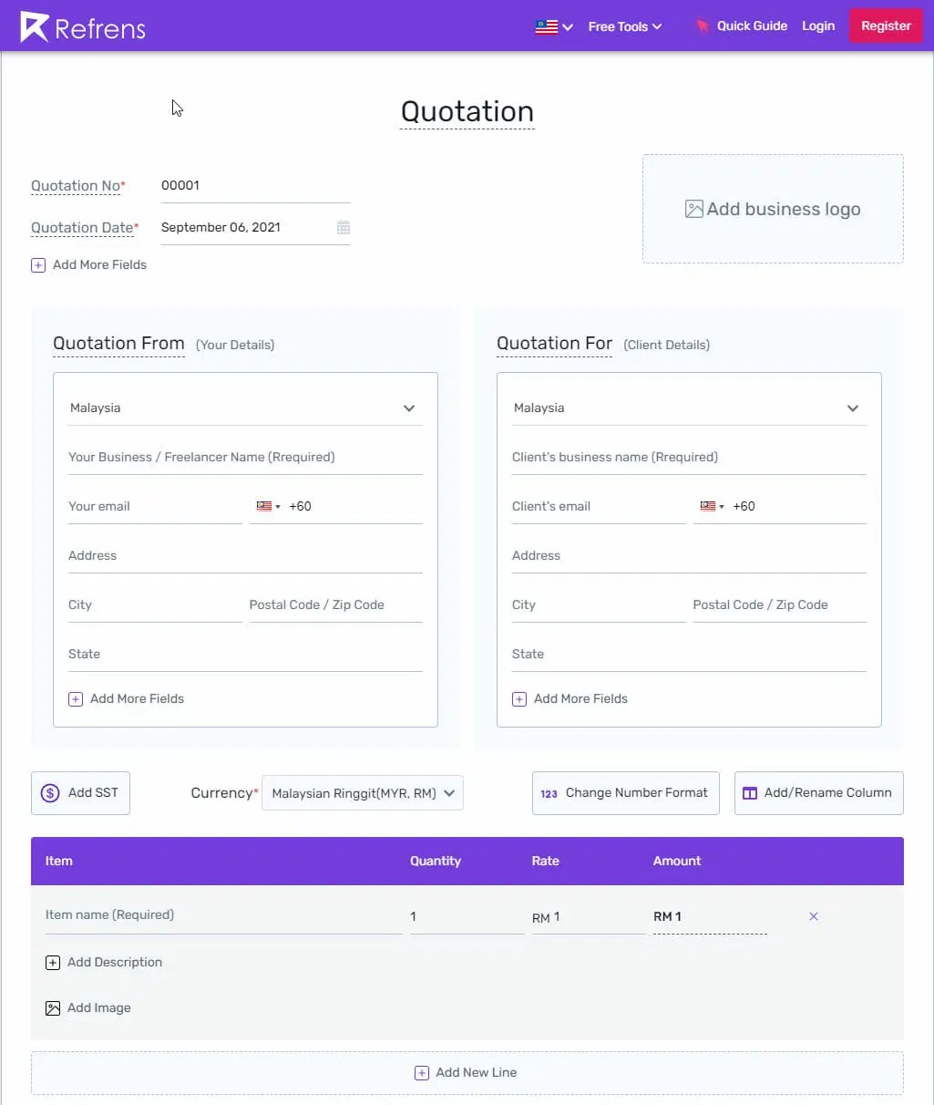Click the City field in Quotation From
Image resolution: width=934 pixels, height=1105 pixels.
(x=155, y=605)
